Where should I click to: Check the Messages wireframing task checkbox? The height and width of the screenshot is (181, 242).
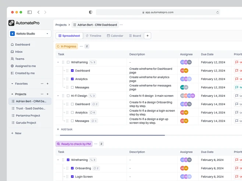[72, 87]
